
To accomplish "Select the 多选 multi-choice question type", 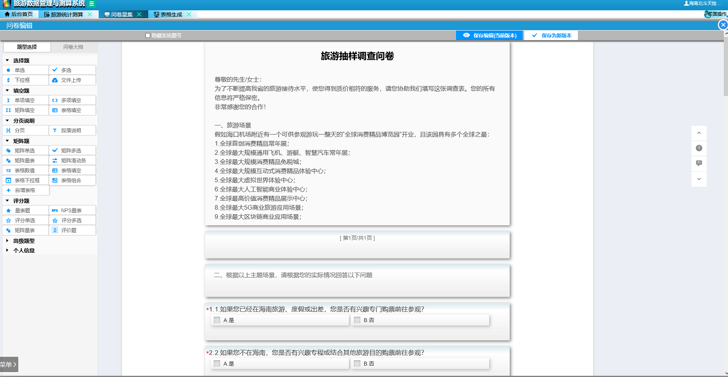I will click(x=72, y=69).
